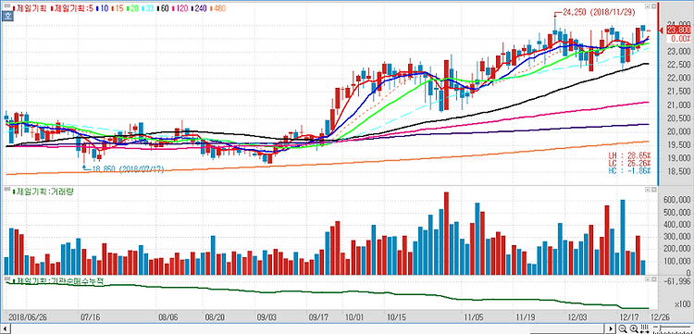Screen dimensions: 694x334
Task: Click the 18,850 (2018/07/17) low annotation
Action: (x=128, y=169)
